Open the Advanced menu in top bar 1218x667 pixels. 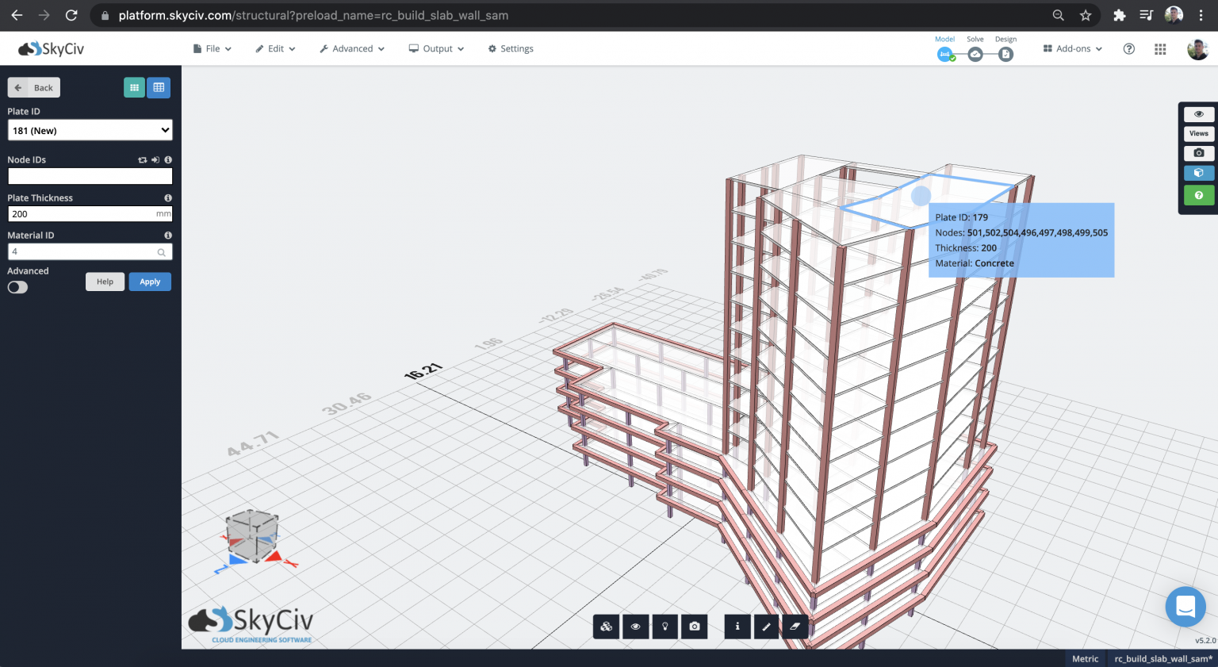tap(351, 48)
